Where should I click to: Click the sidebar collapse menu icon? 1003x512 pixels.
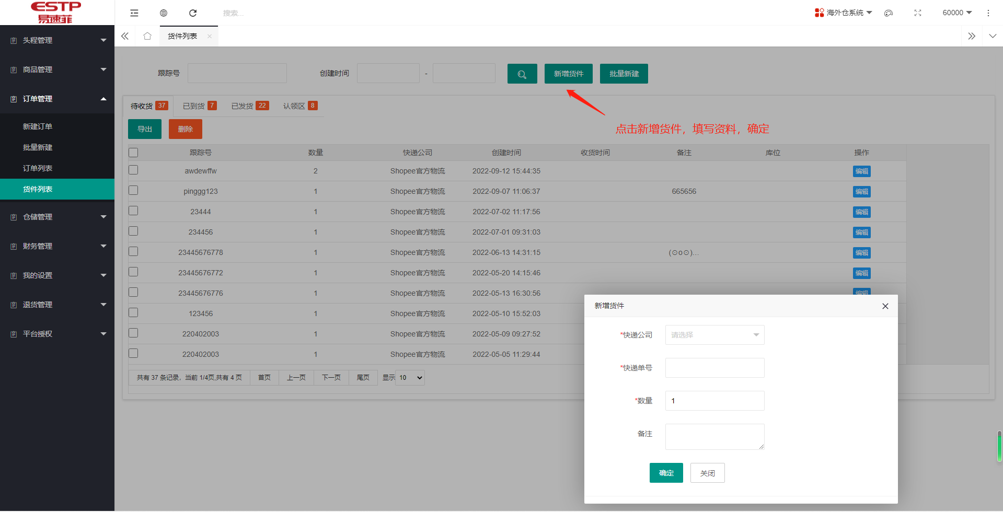(134, 13)
